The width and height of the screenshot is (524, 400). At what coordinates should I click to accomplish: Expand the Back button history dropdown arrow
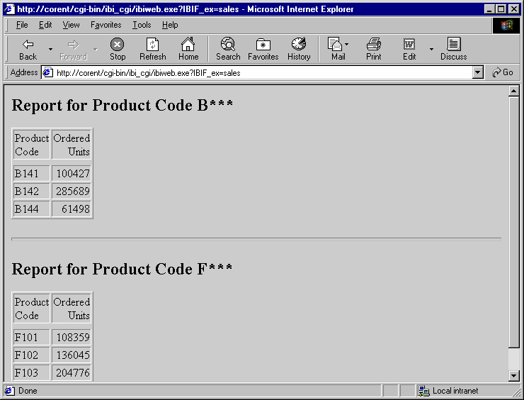coord(50,49)
